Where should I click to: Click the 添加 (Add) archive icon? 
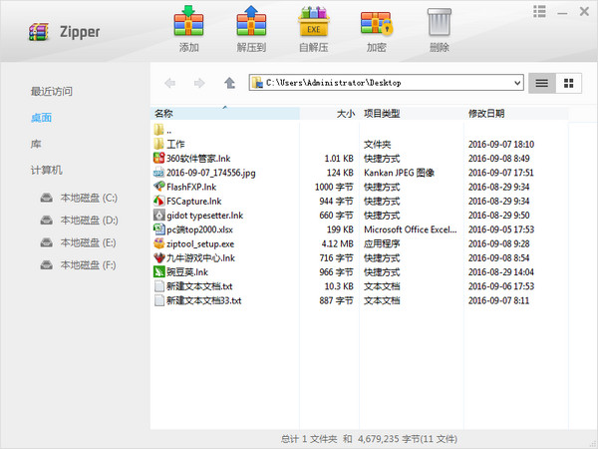[x=188, y=24]
